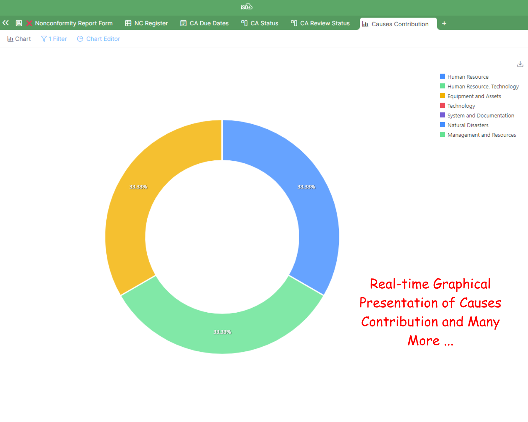Collapse sidebar with double chevron icon

point(5,23)
